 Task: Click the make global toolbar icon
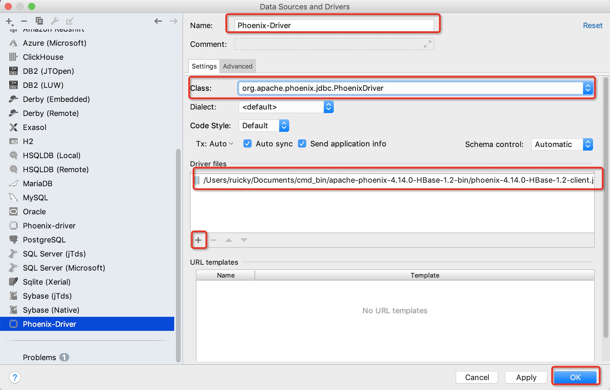point(70,21)
